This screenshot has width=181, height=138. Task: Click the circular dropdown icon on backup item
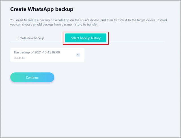click(x=78, y=55)
